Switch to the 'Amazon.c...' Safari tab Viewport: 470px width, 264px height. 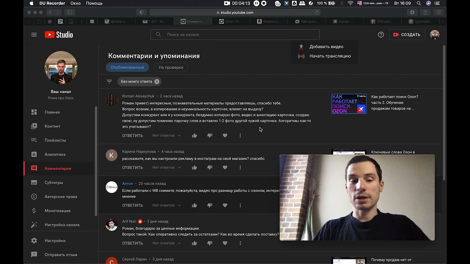268,22
